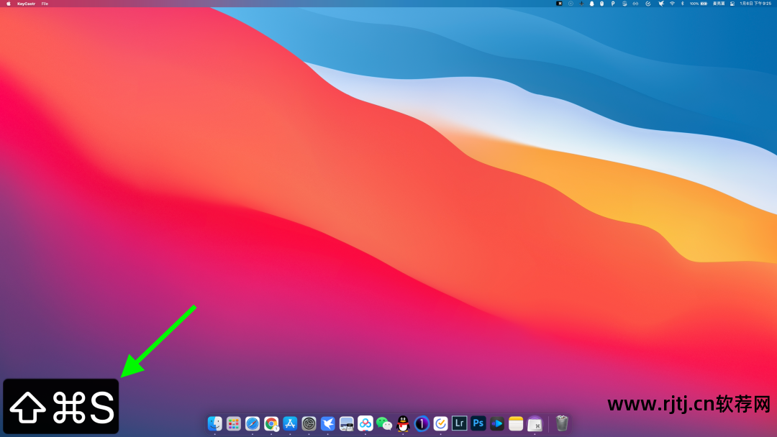Click the battery percentage indicator
Viewport: 777px width, 437px height.
pyautogui.click(x=694, y=4)
